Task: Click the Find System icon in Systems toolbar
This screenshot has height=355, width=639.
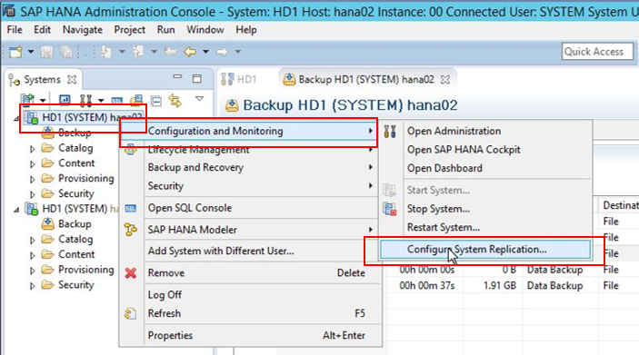Action: [x=136, y=100]
